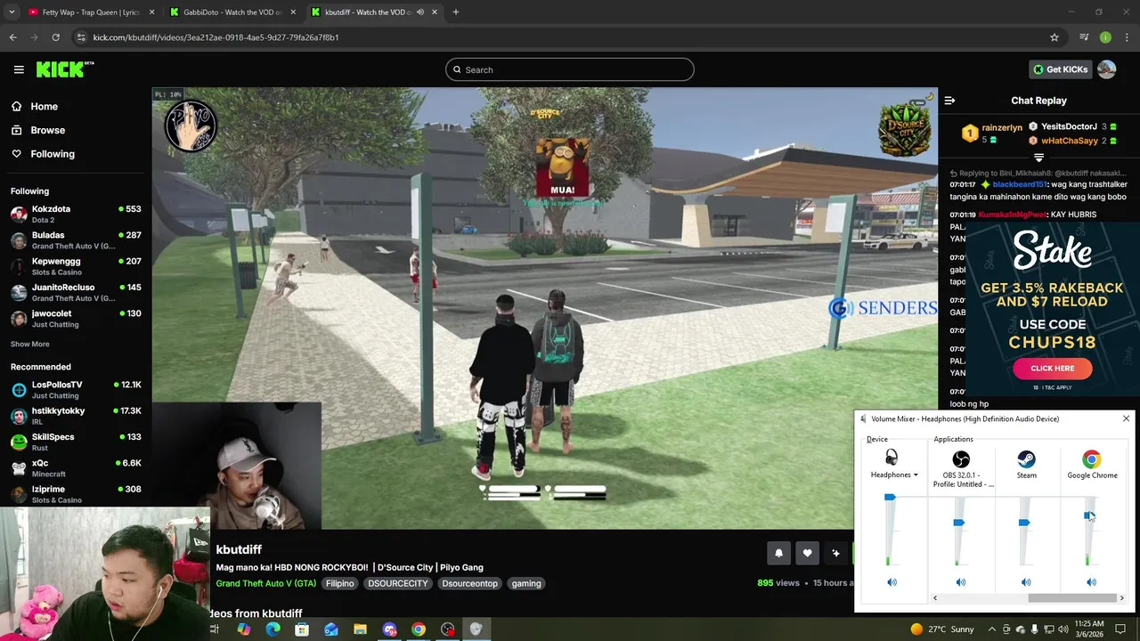Open the Kick hamburger menu
This screenshot has width=1140, height=641.
coord(19,69)
